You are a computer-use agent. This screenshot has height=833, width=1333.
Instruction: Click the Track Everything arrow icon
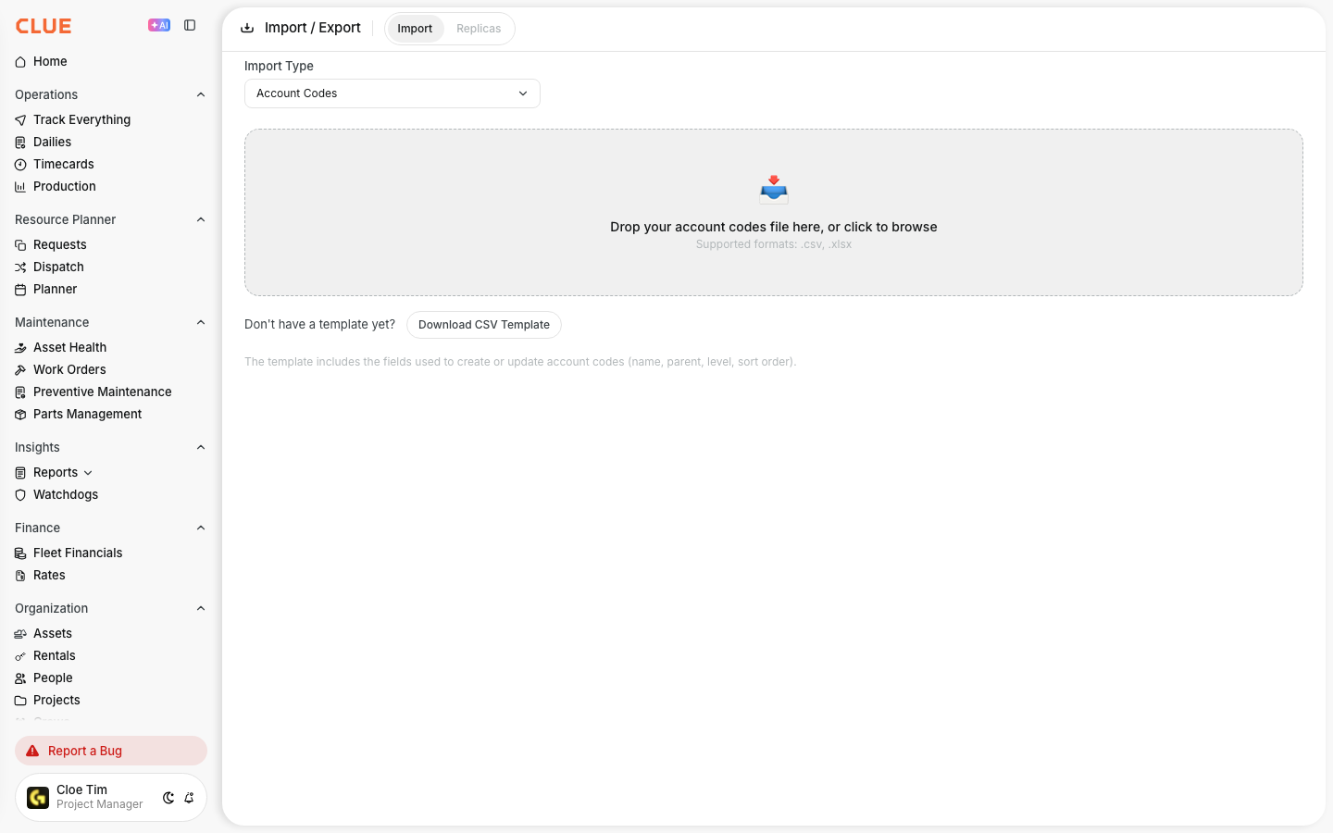coord(20,120)
